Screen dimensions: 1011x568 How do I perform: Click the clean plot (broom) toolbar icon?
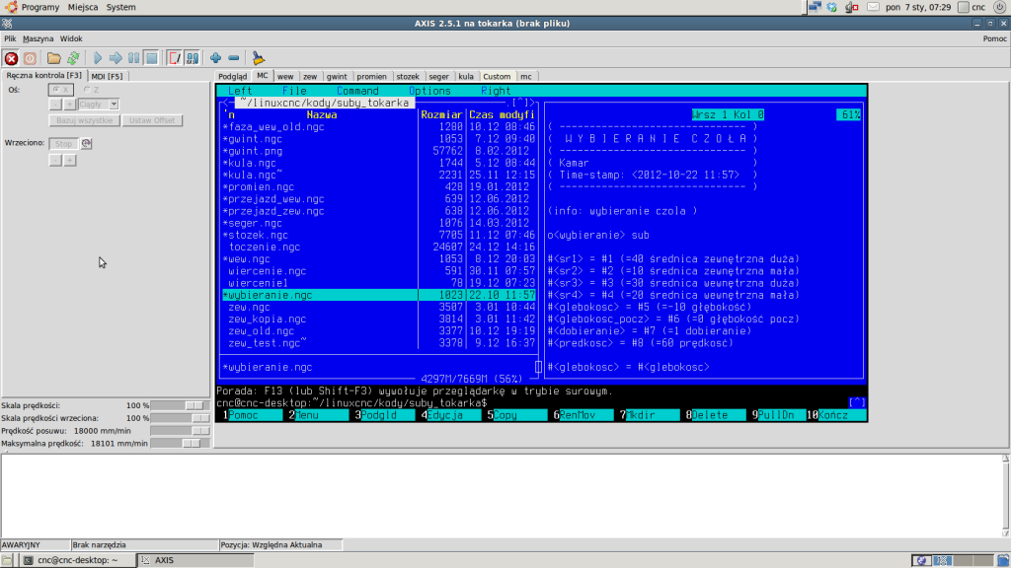click(257, 57)
